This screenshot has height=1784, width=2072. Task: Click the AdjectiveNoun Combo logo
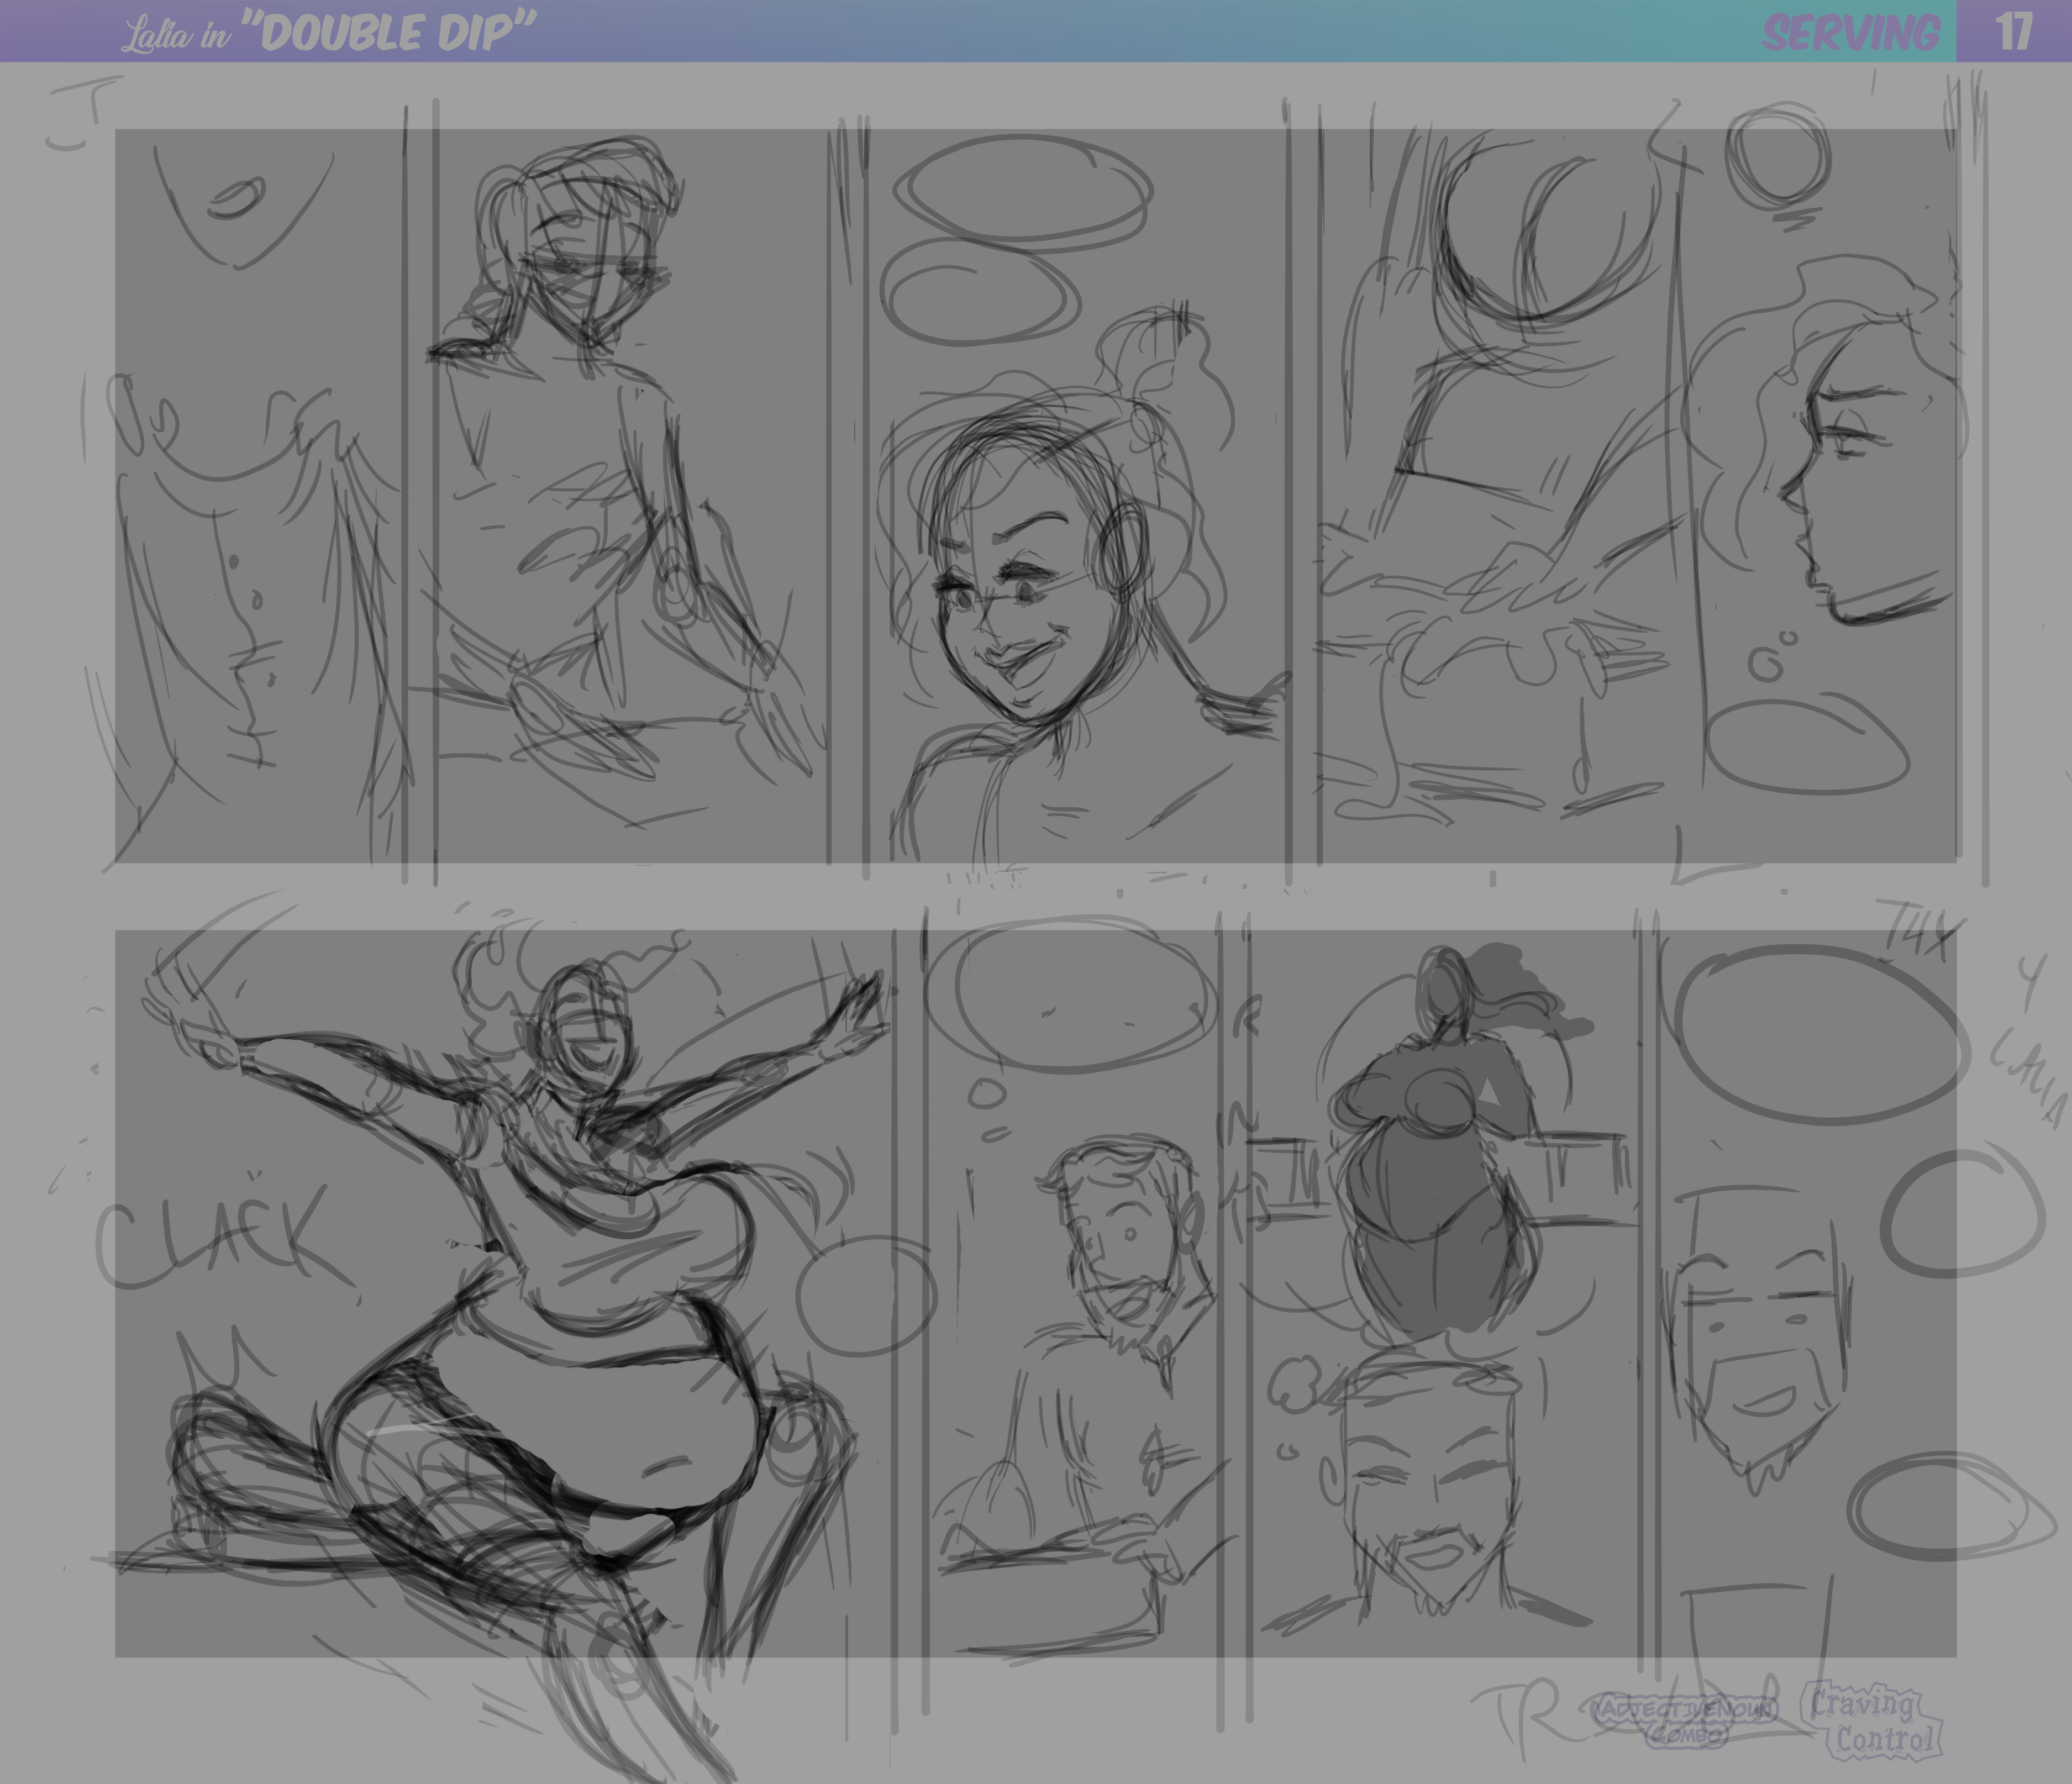[1686, 1719]
